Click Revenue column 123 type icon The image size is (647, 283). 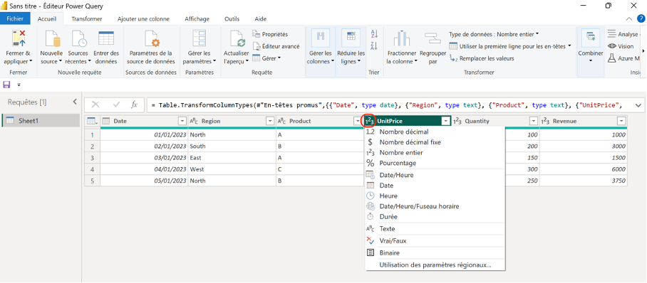click(x=546, y=121)
